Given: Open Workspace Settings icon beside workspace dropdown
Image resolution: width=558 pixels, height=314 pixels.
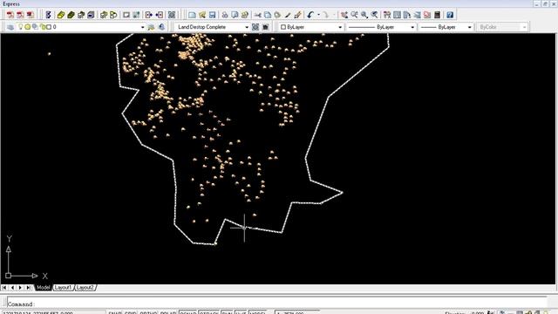Looking at the screenshot, I should (255, 27).
